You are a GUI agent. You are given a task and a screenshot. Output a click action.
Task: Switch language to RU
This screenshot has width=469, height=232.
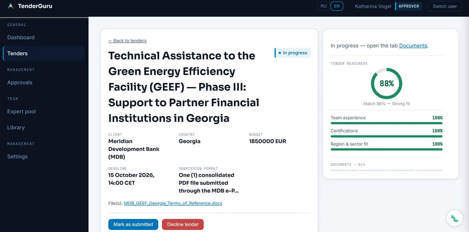point(324,6)
